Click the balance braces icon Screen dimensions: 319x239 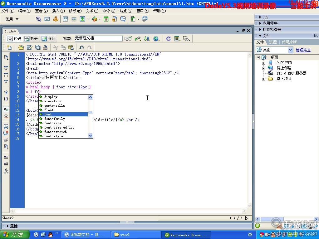click(x=6, y=99)
